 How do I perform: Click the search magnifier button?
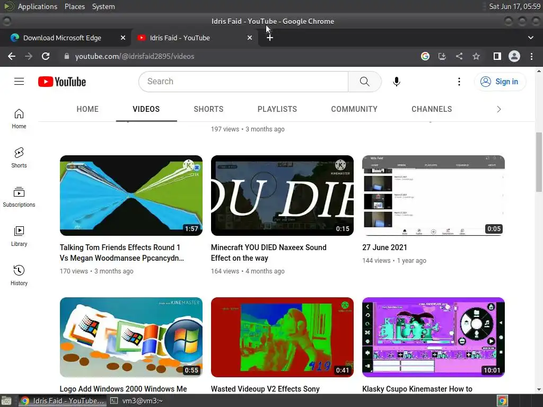click(x=365, y=82)
